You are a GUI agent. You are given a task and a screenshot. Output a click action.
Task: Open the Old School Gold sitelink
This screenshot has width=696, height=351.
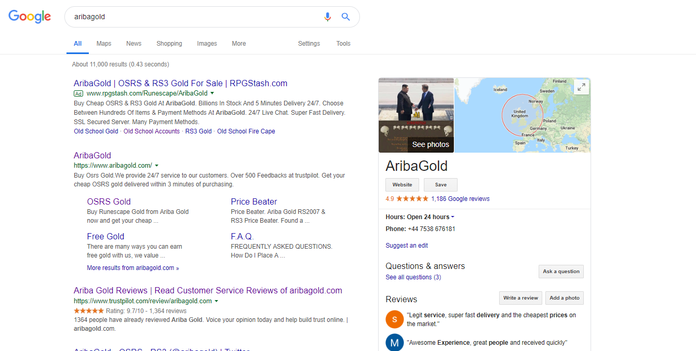point(96,131)
